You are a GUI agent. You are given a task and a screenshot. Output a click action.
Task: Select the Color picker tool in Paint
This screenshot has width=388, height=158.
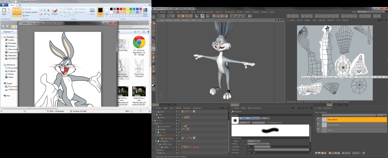pos(45,14)
